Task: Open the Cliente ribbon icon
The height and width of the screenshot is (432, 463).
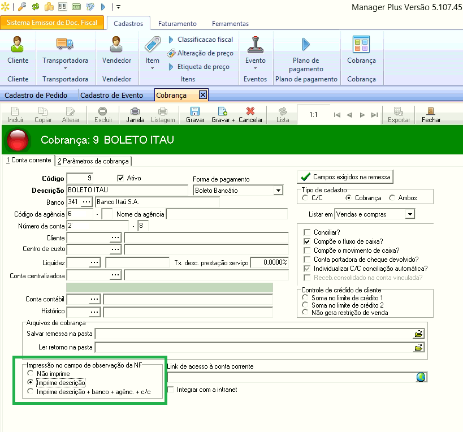Action: tap(18, 44)
